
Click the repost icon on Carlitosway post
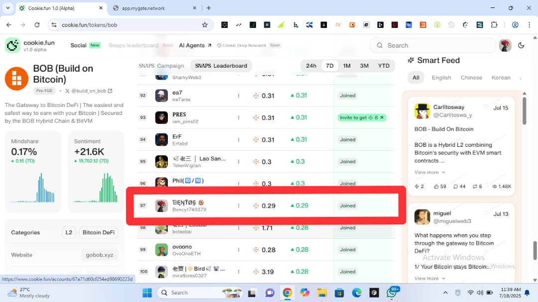tap(475, 187)
